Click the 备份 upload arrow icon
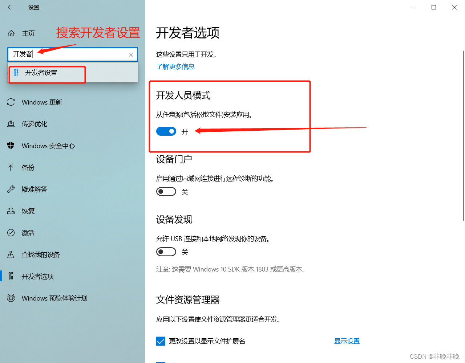Viewport: 465px width, 363px height. [x=11, y=167]
